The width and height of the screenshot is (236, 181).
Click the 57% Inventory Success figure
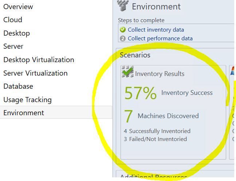tap(141, 93)
